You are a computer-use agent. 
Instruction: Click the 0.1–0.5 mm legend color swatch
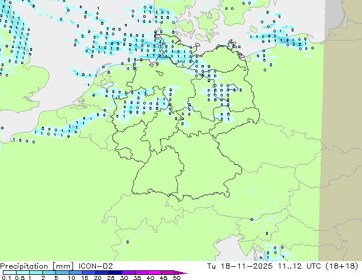coord(10,273)
